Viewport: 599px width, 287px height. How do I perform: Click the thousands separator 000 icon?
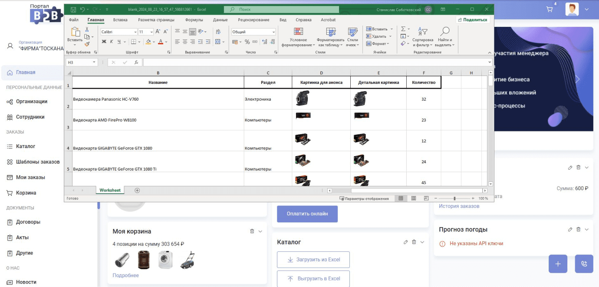pos(255,42)
